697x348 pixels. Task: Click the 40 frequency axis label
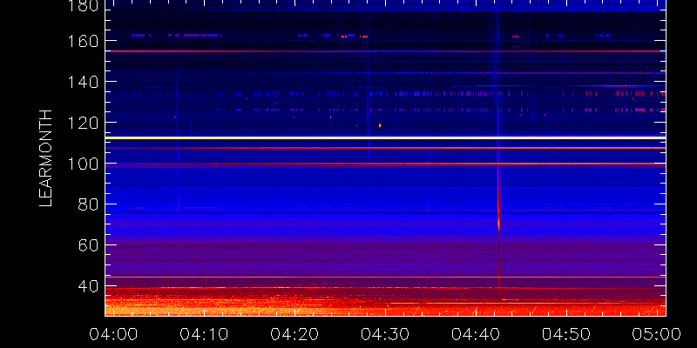coord(88,287)
